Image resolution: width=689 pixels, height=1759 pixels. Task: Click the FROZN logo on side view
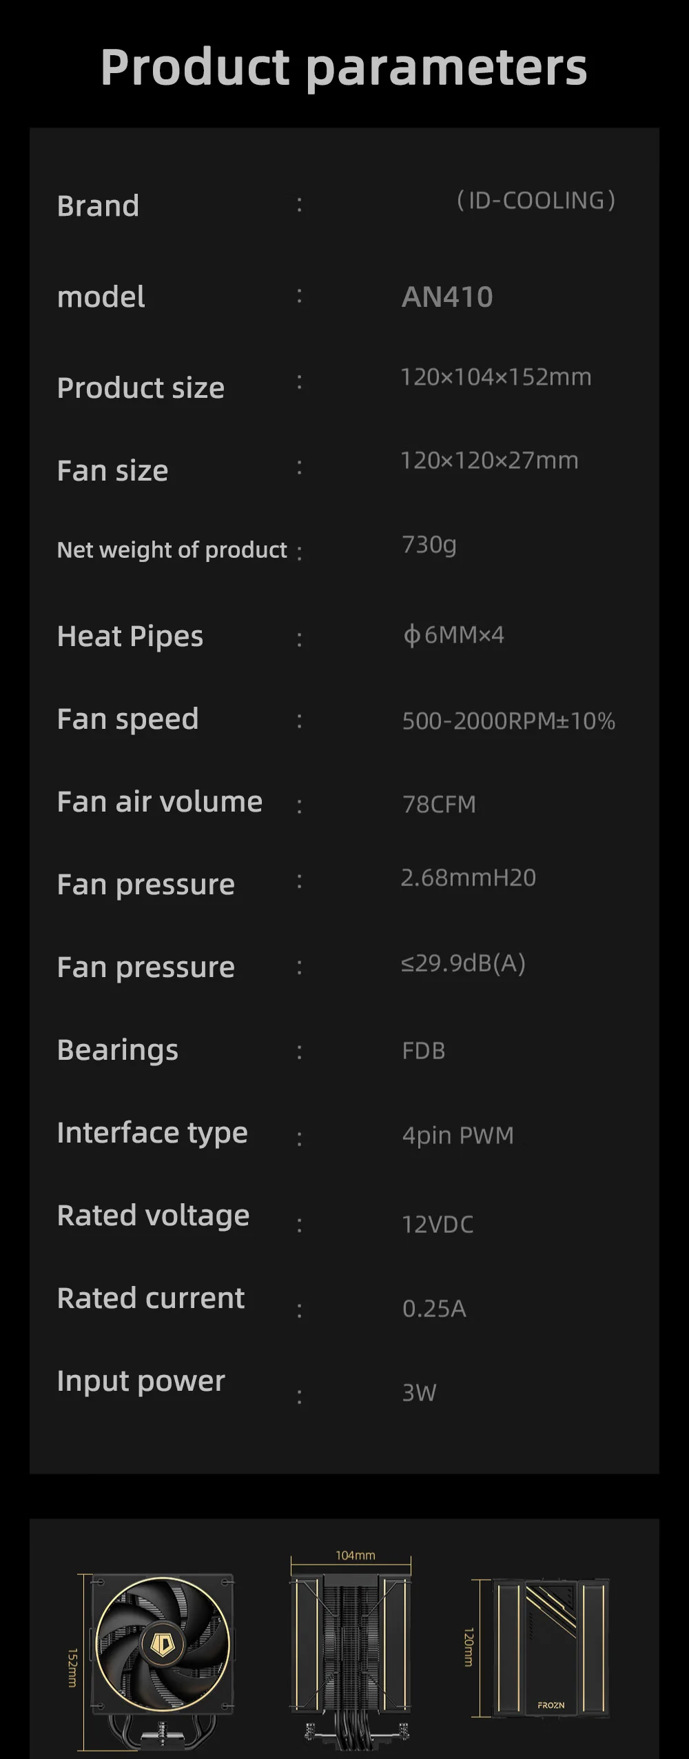551,1705
